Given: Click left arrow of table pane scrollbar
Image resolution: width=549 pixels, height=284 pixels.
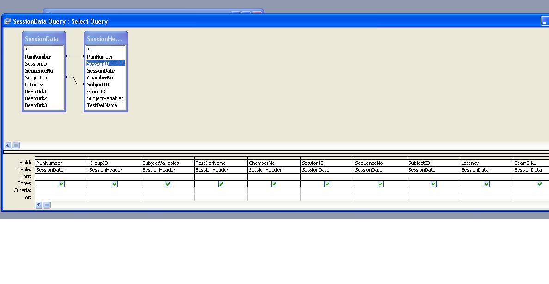Looking at the screenshot, I should 8,145.
